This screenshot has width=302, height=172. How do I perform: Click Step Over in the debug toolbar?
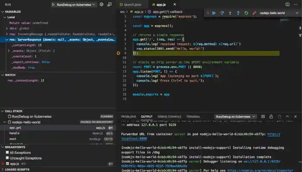tap(222, 13)
